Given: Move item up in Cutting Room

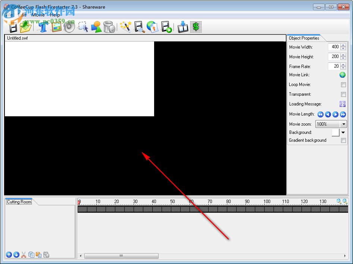Looking at the screenshot, I should (9, 255).
